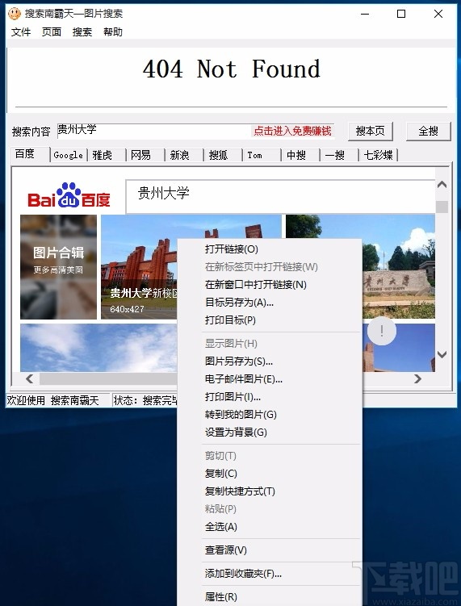Switch to the 一搜 tab
The height and width of the screenshot is (606, 461).
(339, 155)
